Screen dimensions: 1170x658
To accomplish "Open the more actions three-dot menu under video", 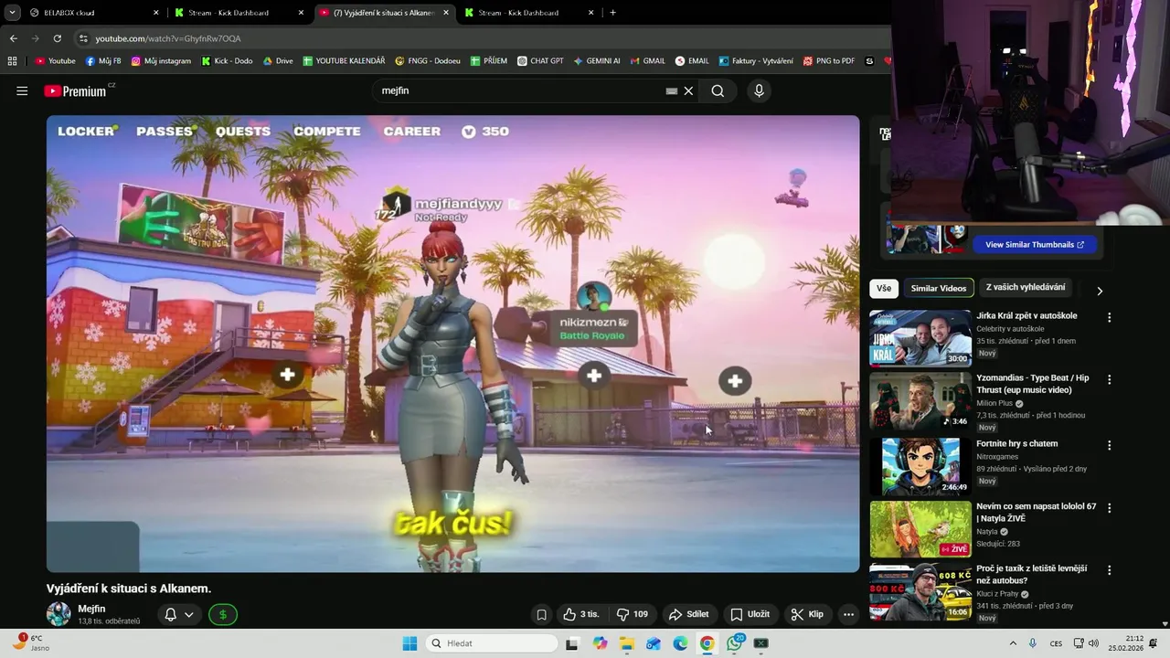I will 848,614.
